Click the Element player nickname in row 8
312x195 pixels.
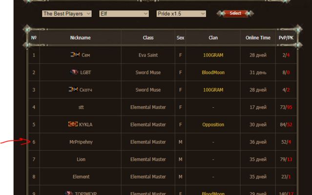81,177
